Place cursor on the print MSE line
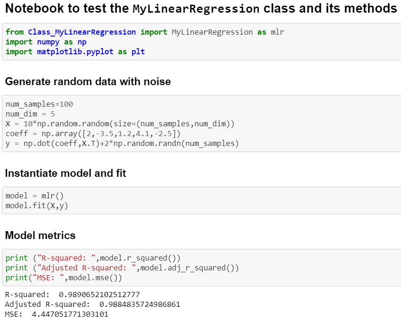 coord(64,277)
